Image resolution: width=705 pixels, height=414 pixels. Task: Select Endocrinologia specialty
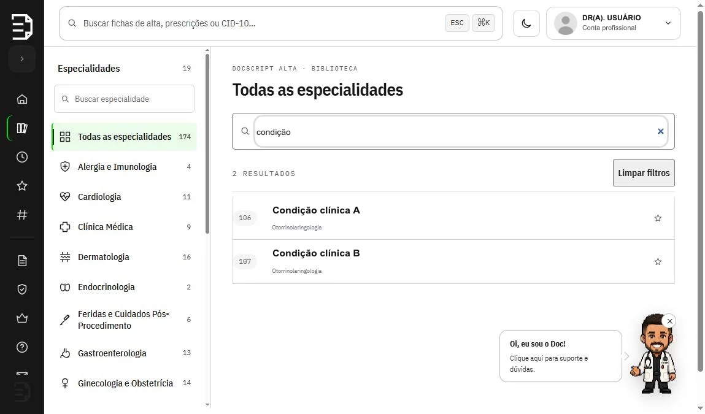pos(125,287)
